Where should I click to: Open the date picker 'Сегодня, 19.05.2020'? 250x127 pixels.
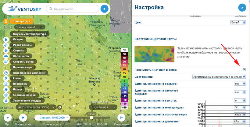(52, 118)
